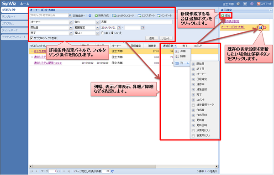This screenshot has height=175, width=274.
Task: Enable the 事業所リスト column checkbox
Action: [x=193, y=136]
